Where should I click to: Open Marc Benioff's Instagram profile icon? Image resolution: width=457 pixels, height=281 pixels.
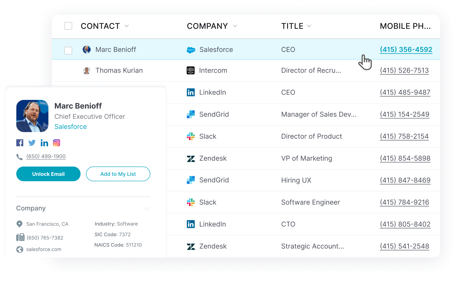pyautogui.click(x=57, y=143)
